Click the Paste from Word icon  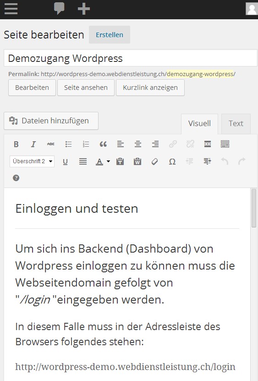[x=137, y=161]
